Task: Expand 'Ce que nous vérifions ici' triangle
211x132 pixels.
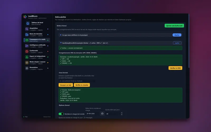Action: pos(61,35)
